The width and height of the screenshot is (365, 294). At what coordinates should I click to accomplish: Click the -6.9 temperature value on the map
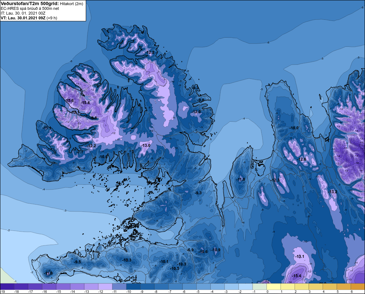pyautogui.click(x=191, y=250)
